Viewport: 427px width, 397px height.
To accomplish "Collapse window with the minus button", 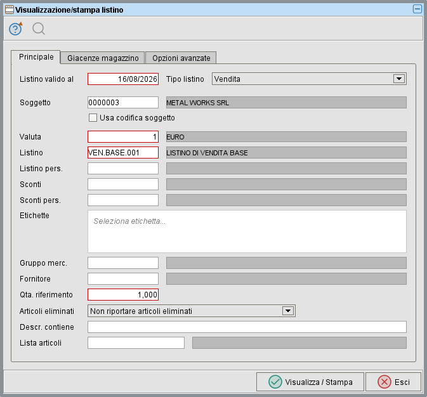I will pos(417,9).
